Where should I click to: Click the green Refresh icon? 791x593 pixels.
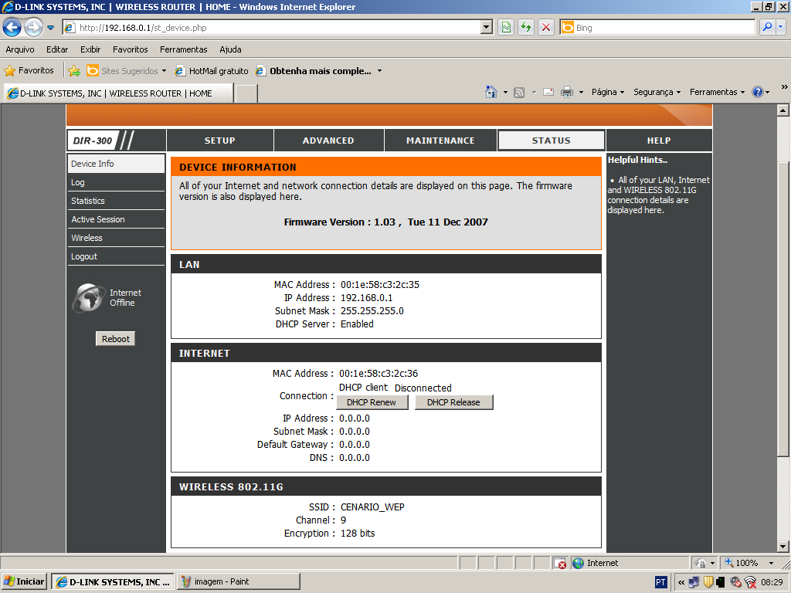tap(526, 27)
